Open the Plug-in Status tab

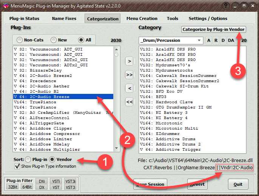coord(24,18)
